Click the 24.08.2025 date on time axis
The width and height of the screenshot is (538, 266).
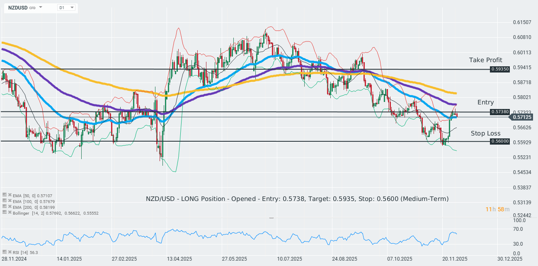pos(344,259)
